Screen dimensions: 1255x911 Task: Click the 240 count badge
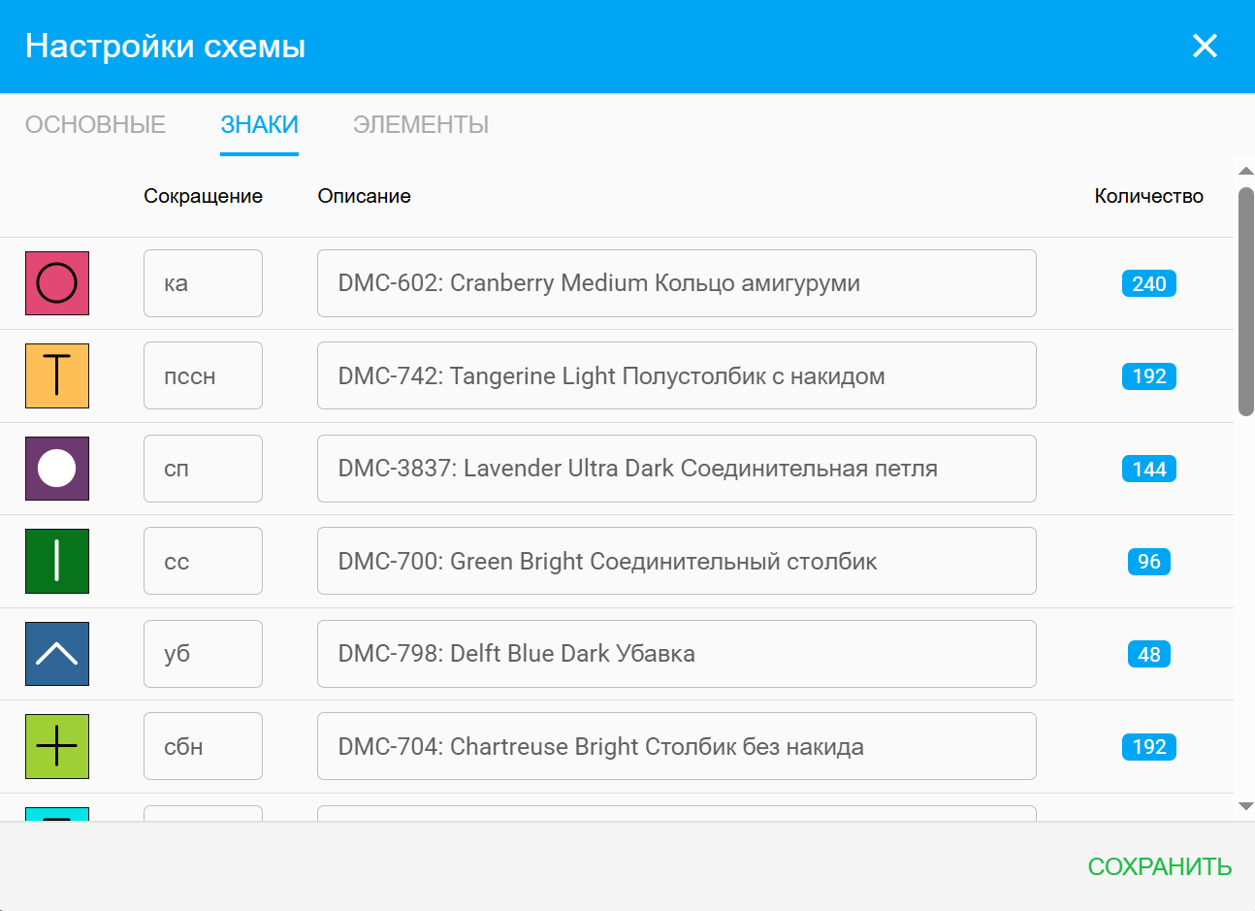point(1148,284)
